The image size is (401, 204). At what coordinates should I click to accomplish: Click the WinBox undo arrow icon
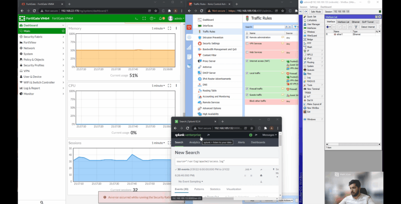[x=301, y=12]
